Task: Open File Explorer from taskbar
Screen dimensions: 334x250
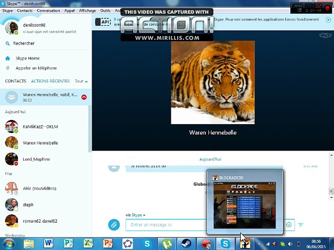Action: [29, 244]
